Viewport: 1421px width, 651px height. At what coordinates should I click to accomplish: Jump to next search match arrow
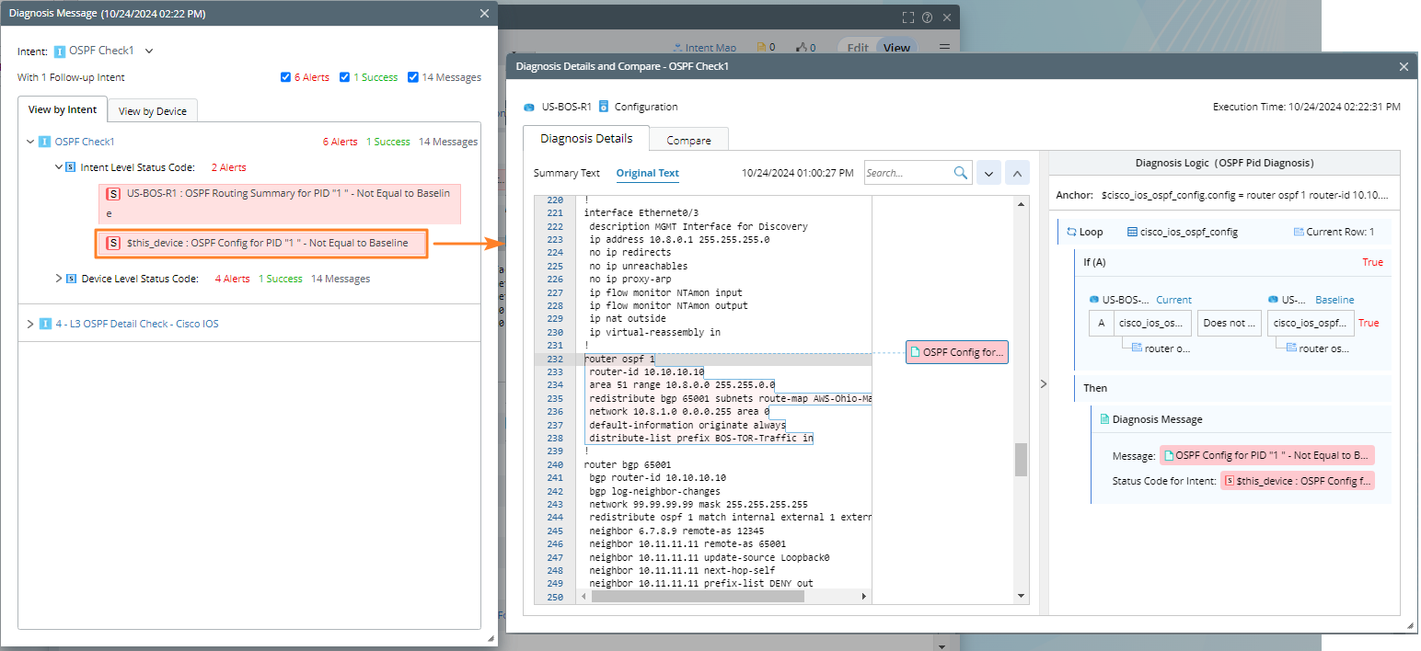tap(988, 173)
